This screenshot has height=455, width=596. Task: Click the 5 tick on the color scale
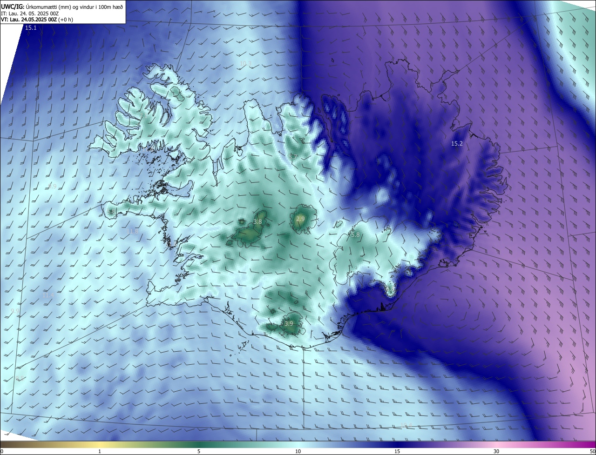(199, 451)
